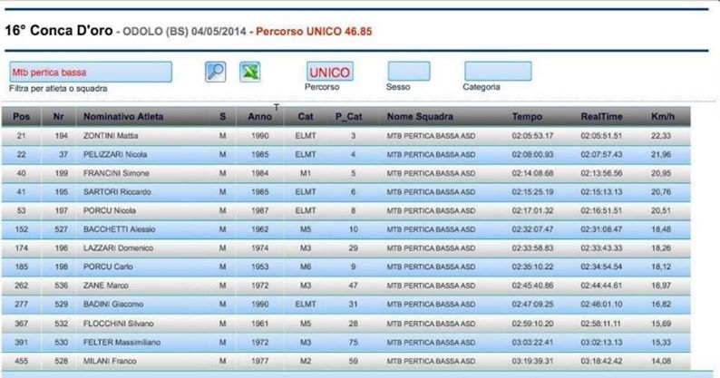Viewport: 720px width, 378px height.
Task: Sort by the RealTime column header
Action: click(x=601, y=117)
